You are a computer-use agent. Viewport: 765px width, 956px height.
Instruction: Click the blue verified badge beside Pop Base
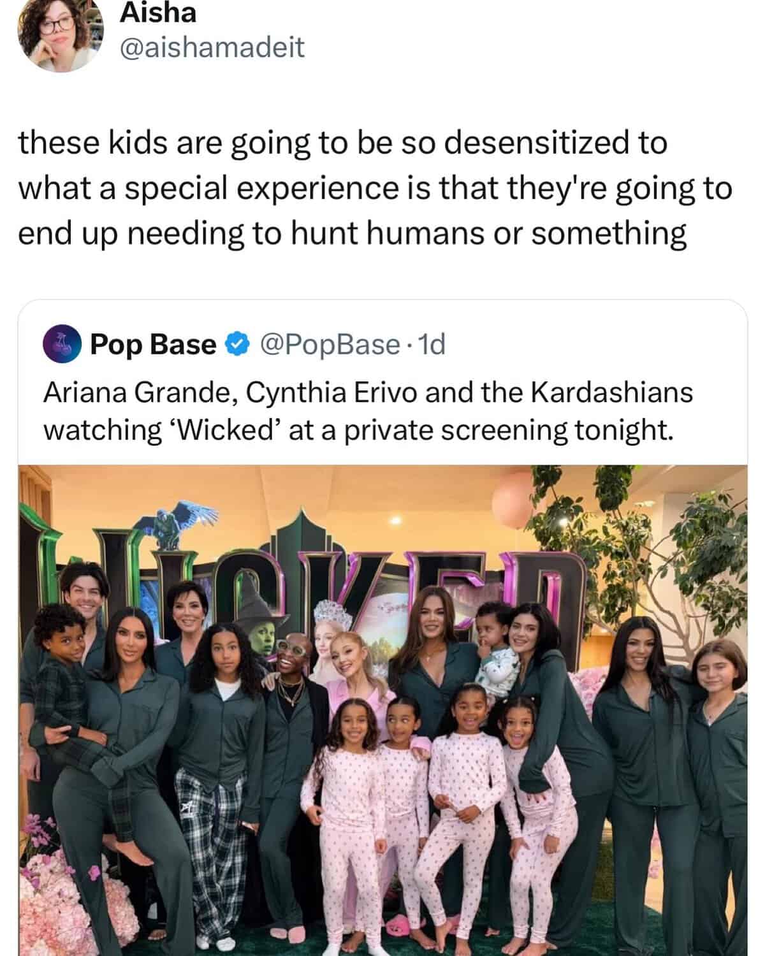tap(237, 345)
